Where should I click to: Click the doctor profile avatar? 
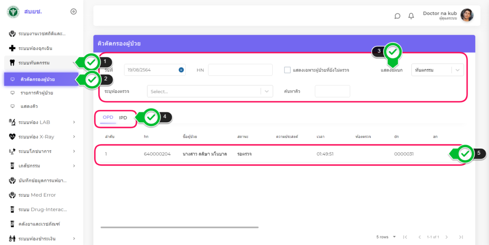tap(467, 15)
